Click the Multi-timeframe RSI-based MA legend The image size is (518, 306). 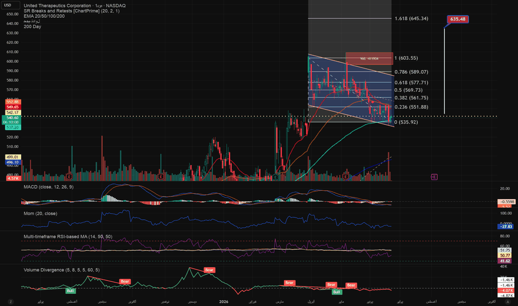(68, 236)
